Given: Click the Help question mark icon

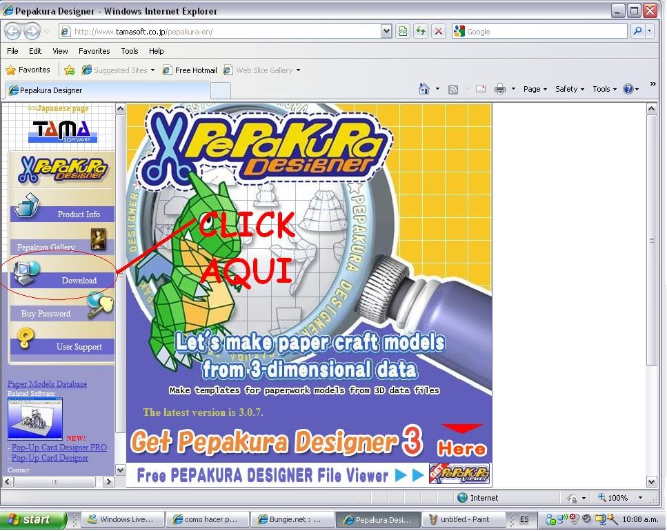Looking at the screenshot, I should (628, 89).
